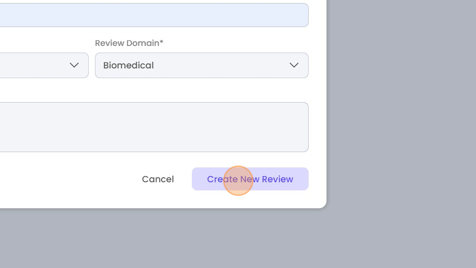Cancel the new review dialog
Image resolution: width=476 pixels, height=268 pixels.
(158, 179)
